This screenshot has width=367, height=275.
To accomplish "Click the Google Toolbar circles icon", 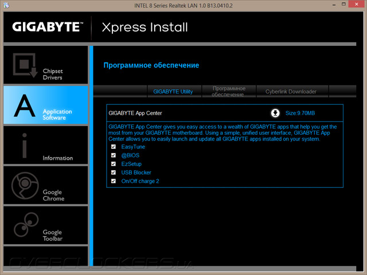I will pos(26,225).
